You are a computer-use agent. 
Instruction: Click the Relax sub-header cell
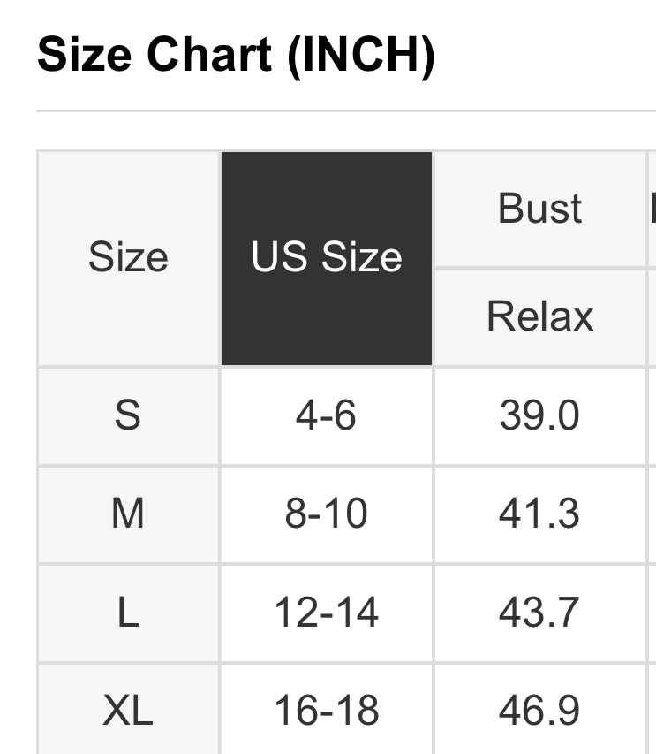(x=539, y=316)
